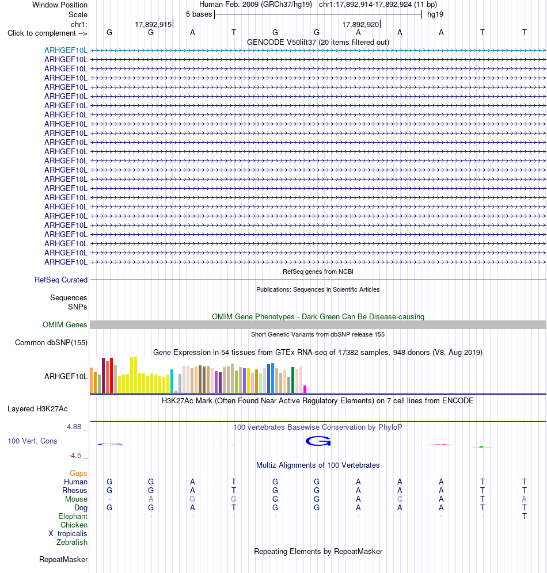Click the 'chr1:17,892,914-17,892,924 (11 bp)' position text
547x573 pixels.
(378, 5)
